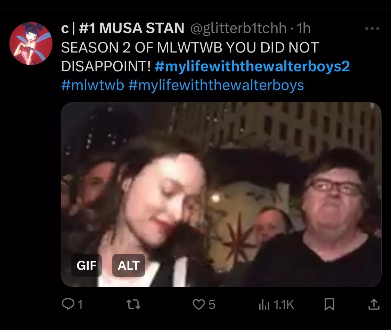The width and height of the screenshot is (391, 330).
Task: Open view analytics bar chart icon
Action: (264, 305)
